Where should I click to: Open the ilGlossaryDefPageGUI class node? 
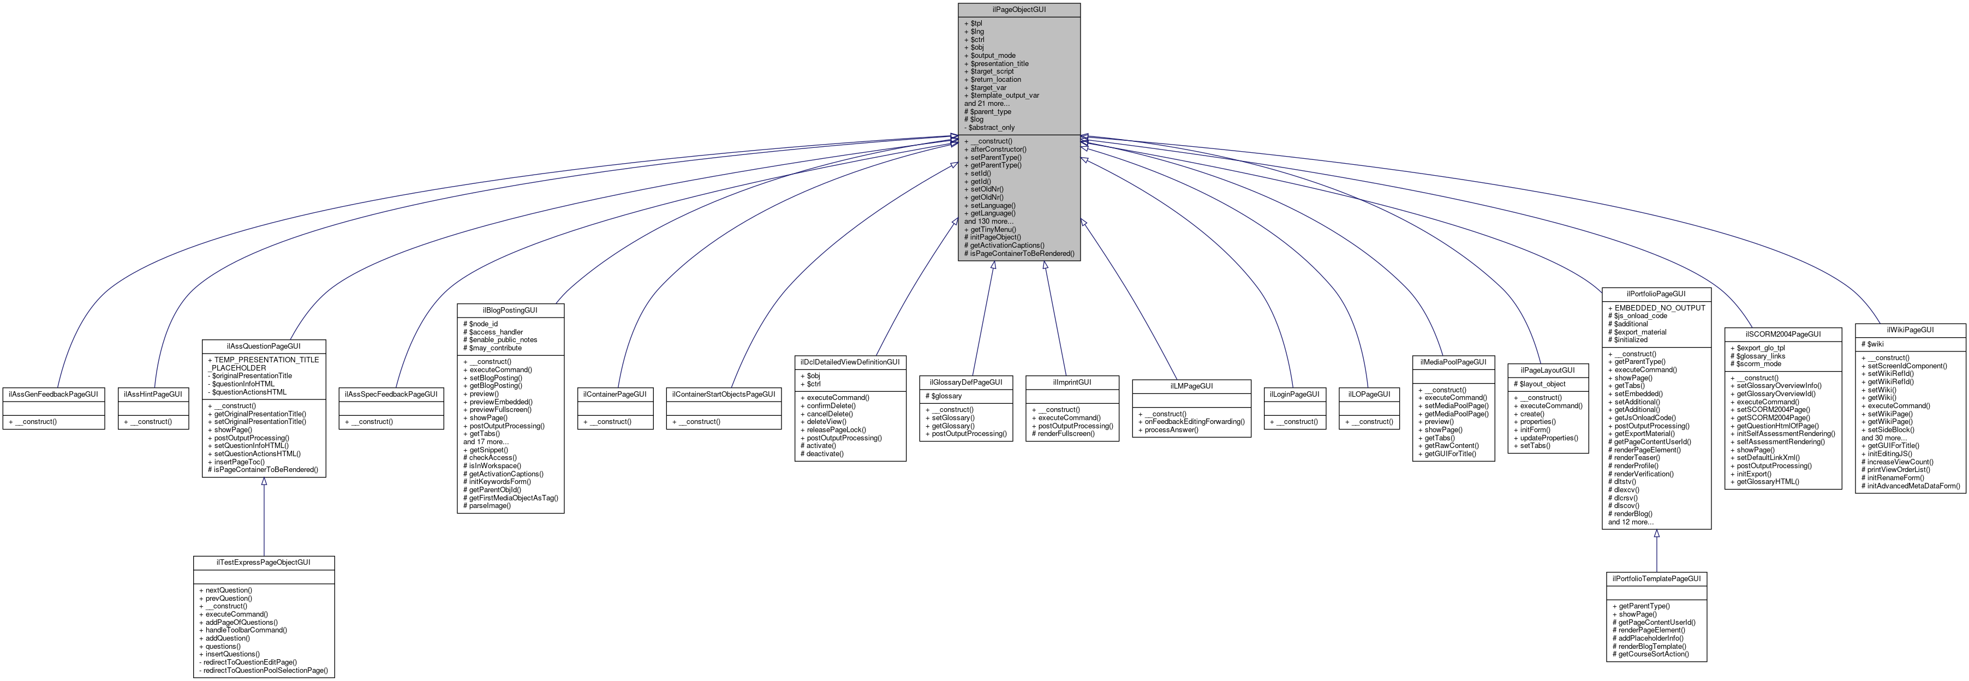click(966, 408)
